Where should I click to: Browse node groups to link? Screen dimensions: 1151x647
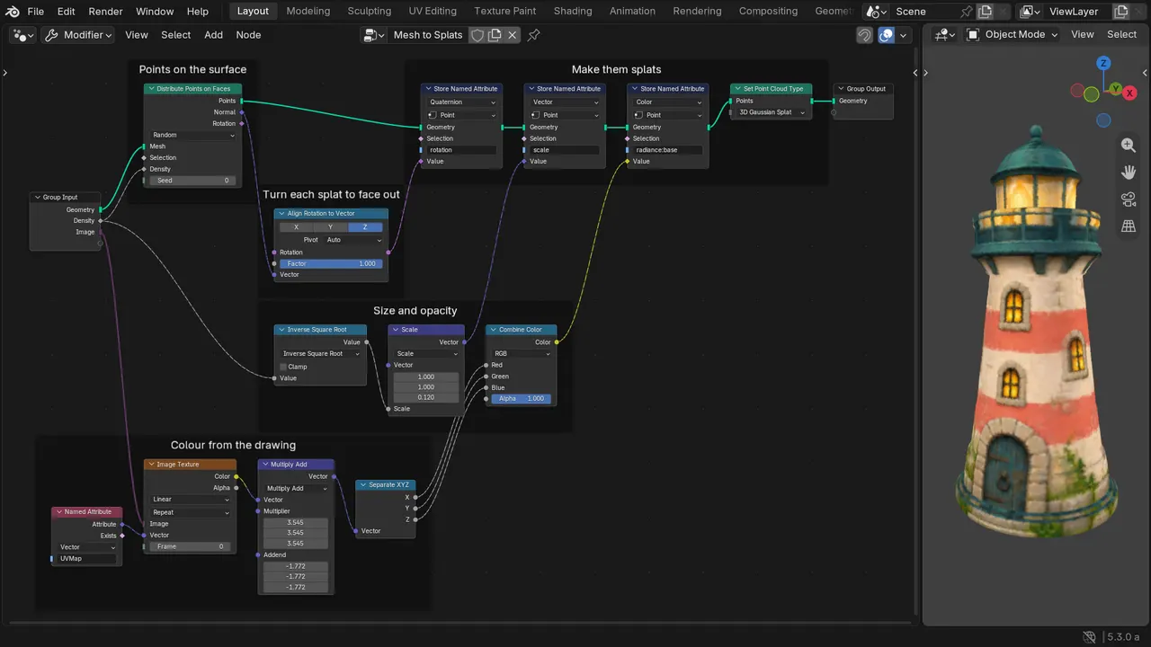[x=373, y=34]
